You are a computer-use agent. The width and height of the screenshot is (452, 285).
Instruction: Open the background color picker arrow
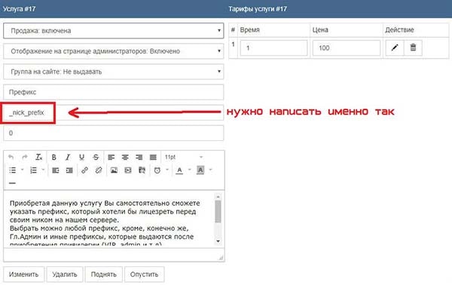(210, 170)
